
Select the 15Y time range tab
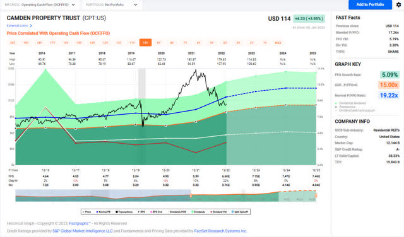pos(79,43)
